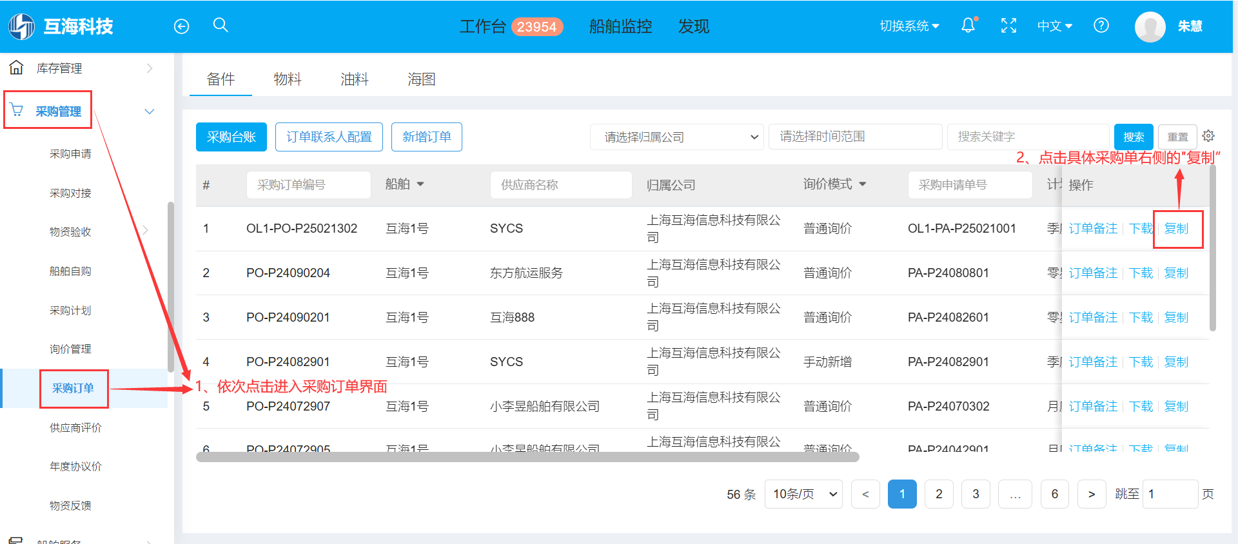Go to page 3 of results
The height and width of the screenshot is (544, 1238).
pyautogui.click(x=976, y=494)
